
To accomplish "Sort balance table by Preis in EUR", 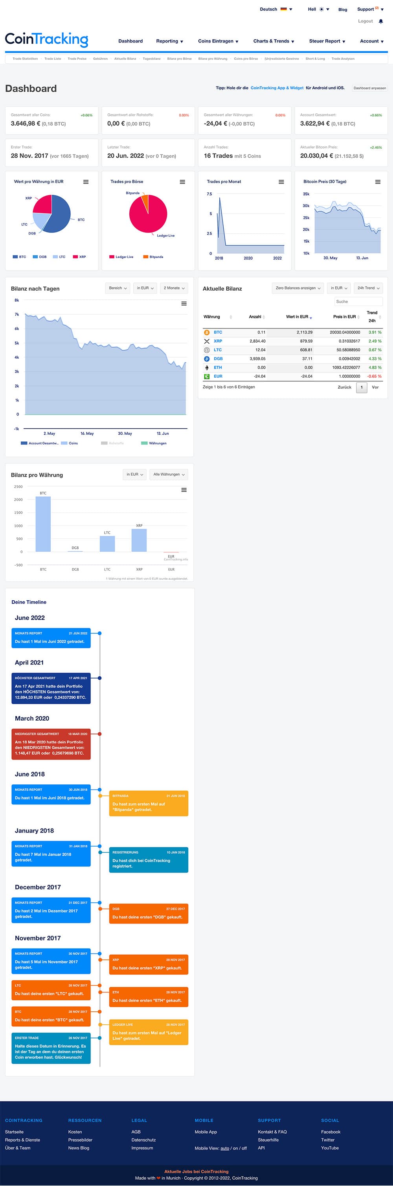I will (x=347, y=317).
